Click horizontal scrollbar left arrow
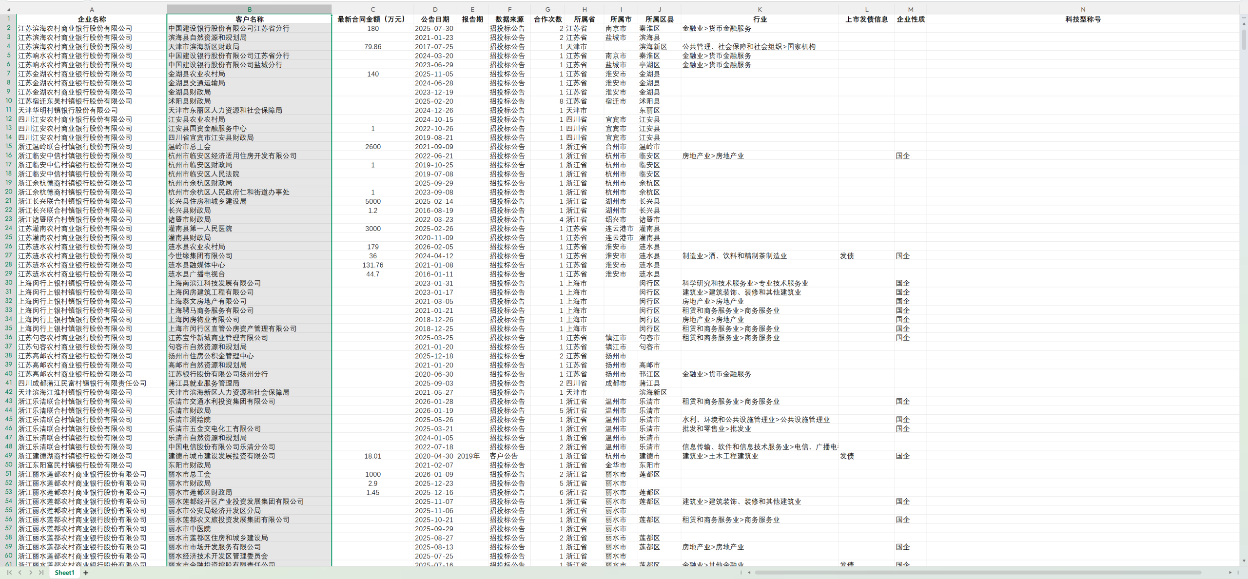Screen dimensions: 1248x579 (749, 573)
